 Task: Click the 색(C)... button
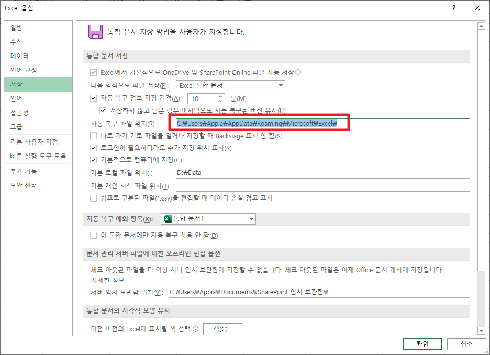(x=222, y=329)
